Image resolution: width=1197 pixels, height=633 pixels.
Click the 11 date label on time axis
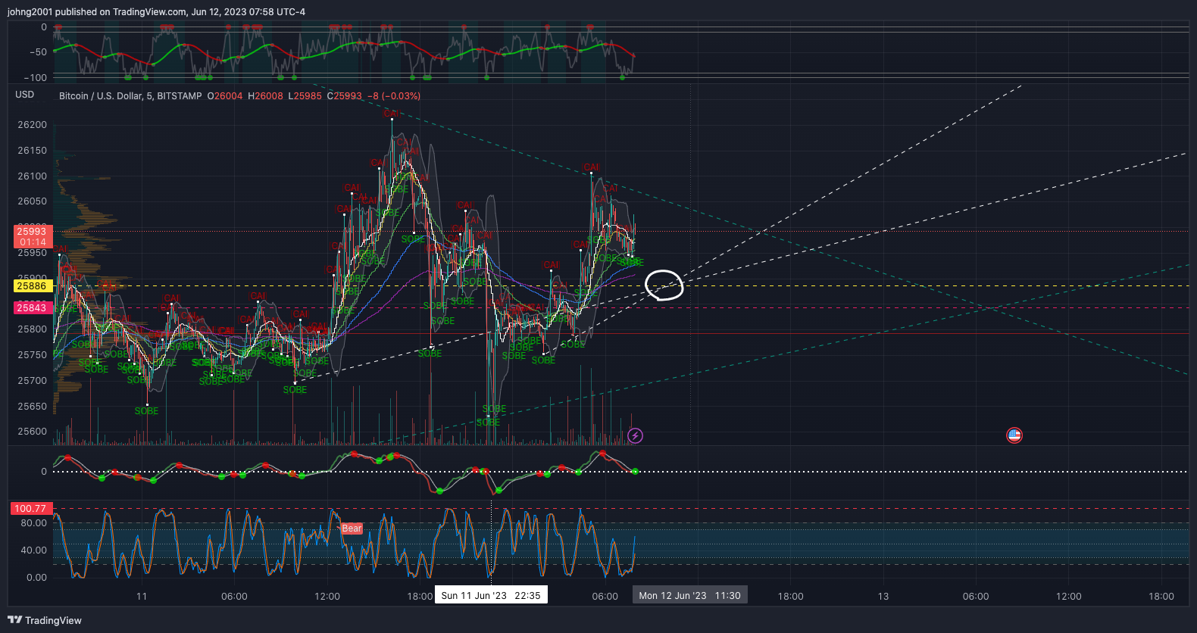coord(142,596)
